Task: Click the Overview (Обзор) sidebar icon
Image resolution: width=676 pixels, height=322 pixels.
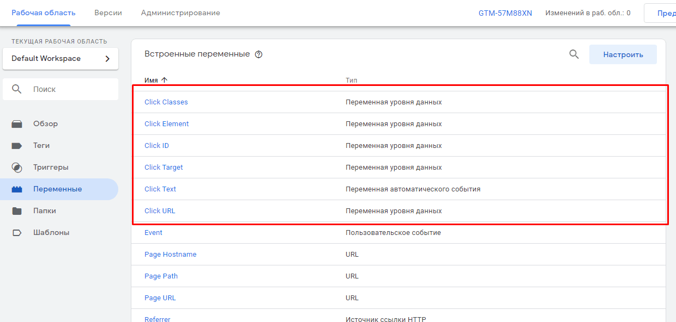Action: (17, 124)
